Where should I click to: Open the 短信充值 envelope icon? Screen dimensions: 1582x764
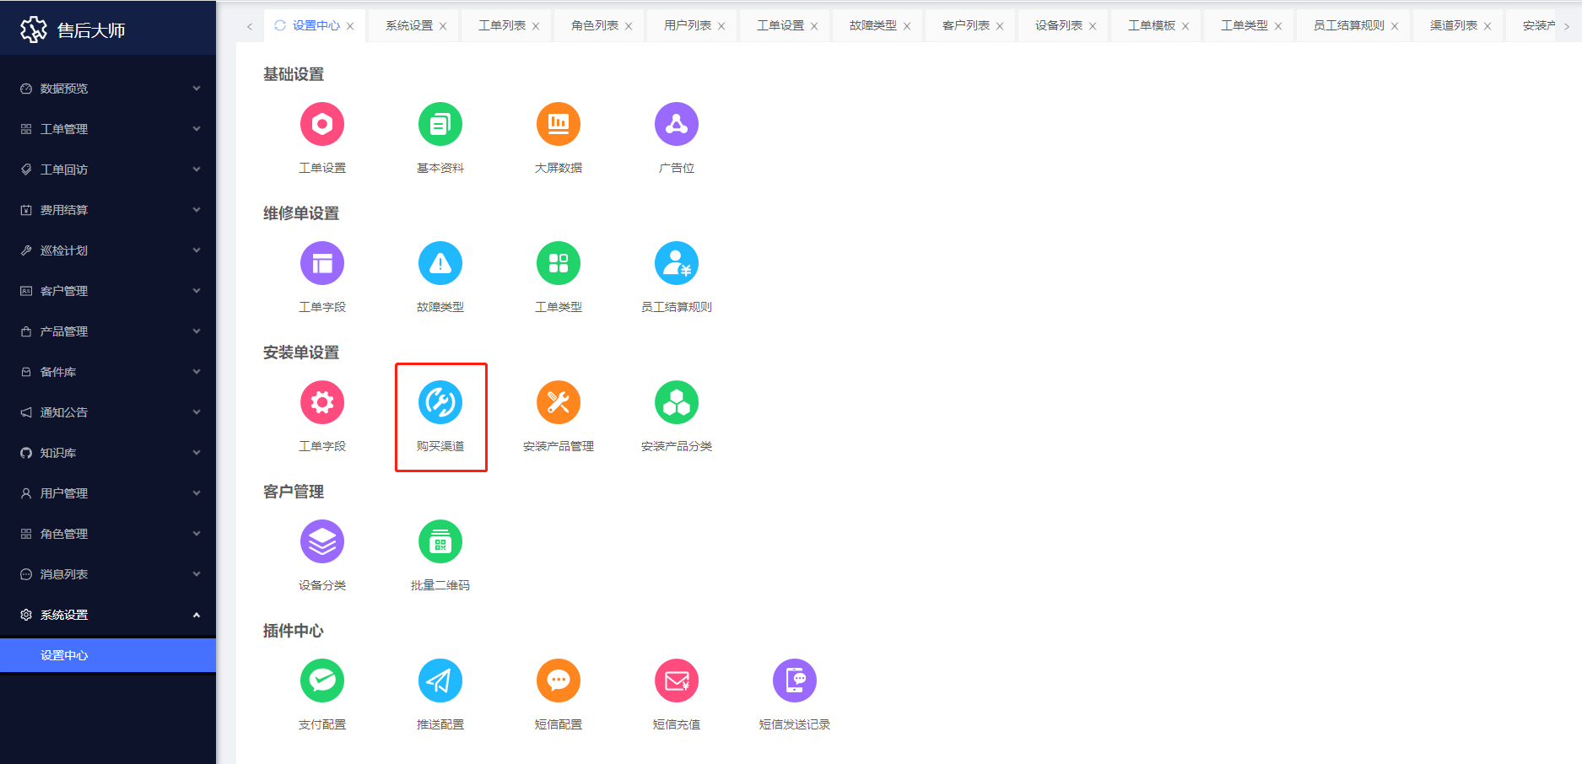(677, 681)
